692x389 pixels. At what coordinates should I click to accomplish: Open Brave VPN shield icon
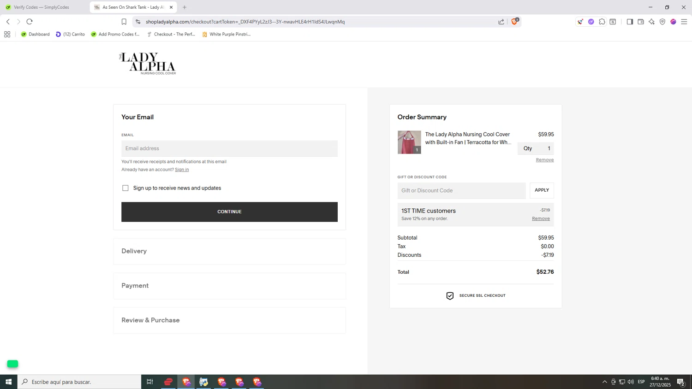pos(662,22)
